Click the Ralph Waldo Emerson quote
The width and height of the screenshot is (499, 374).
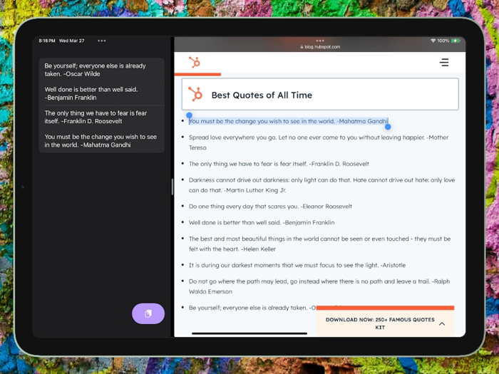pos(319,286)
